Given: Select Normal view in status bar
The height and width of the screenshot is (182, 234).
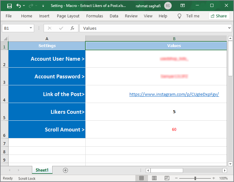Looking at the screenshot, I should (141, 178).
